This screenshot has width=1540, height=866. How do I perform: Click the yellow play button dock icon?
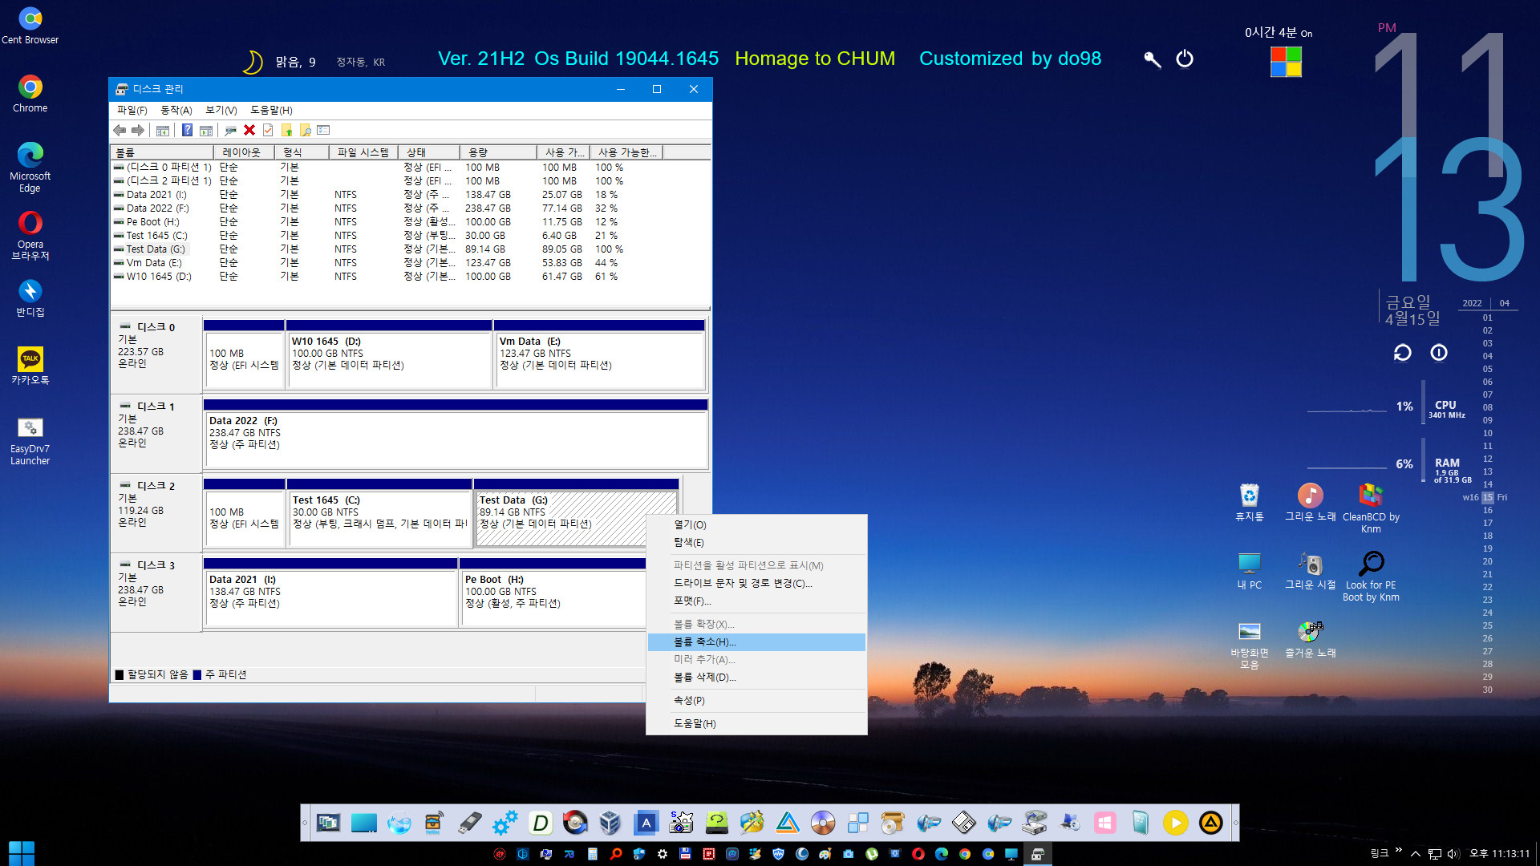pyautogui.click(x=1175, y=823)
